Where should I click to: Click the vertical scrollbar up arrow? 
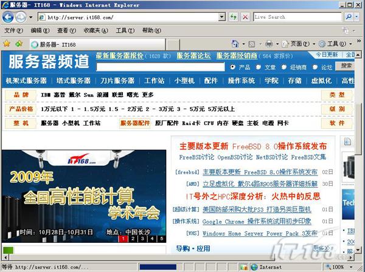point(358,55)
